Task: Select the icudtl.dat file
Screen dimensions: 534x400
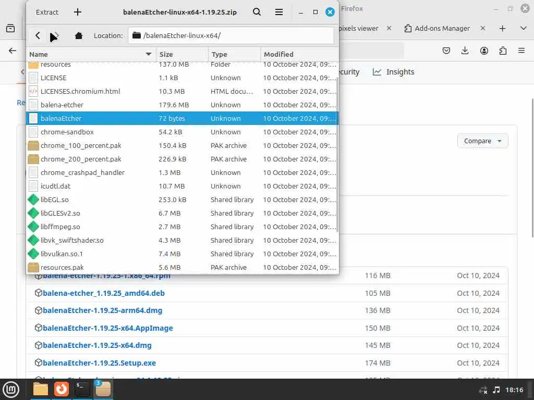Action: pos(182,186)
